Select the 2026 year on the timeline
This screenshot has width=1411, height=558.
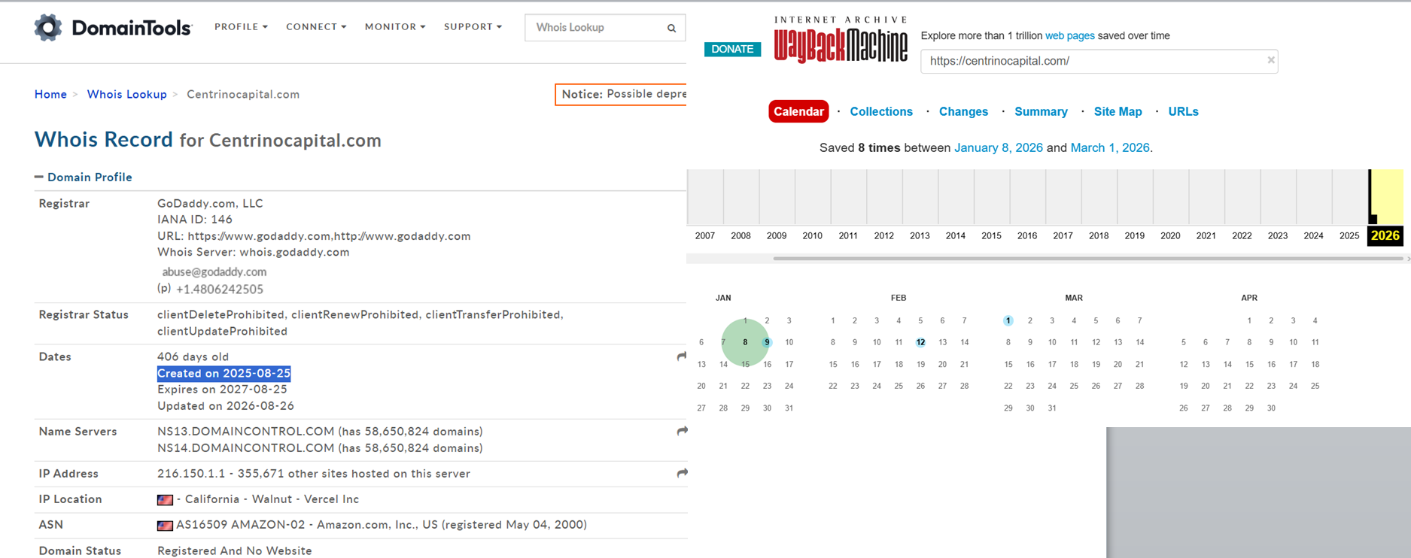(x=1385, y=235)
